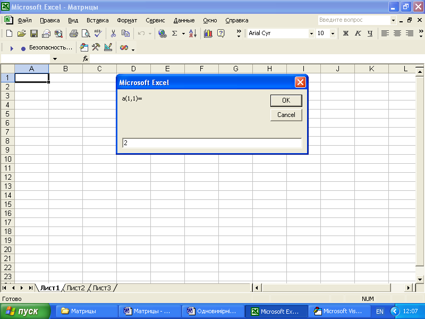The height and width of the screenshot is (319, 425).
Task: Open the Файл menu
Action: coord(24,20)
